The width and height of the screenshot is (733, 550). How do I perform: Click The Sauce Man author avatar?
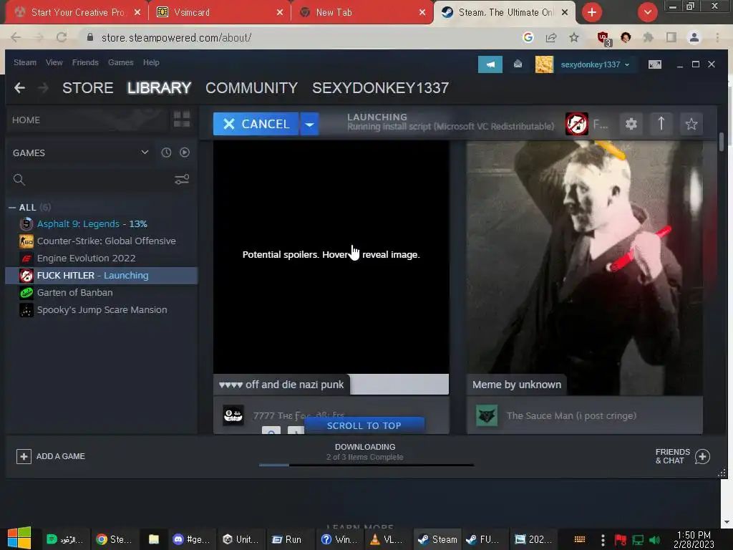[x=486, y=416]
